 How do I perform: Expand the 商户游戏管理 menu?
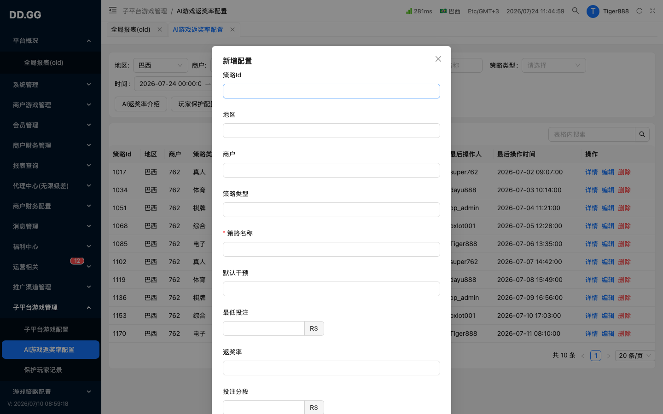pyautogui.click(x=51, y=105)
